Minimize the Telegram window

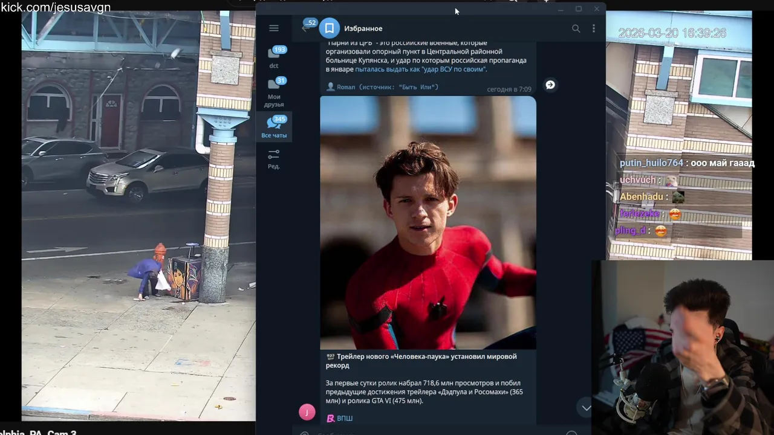click(561, 9)
